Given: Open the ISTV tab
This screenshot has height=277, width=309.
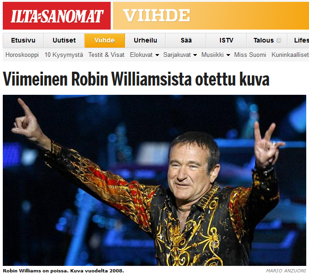Looking at the screenshot, I should tap(226, 40).
